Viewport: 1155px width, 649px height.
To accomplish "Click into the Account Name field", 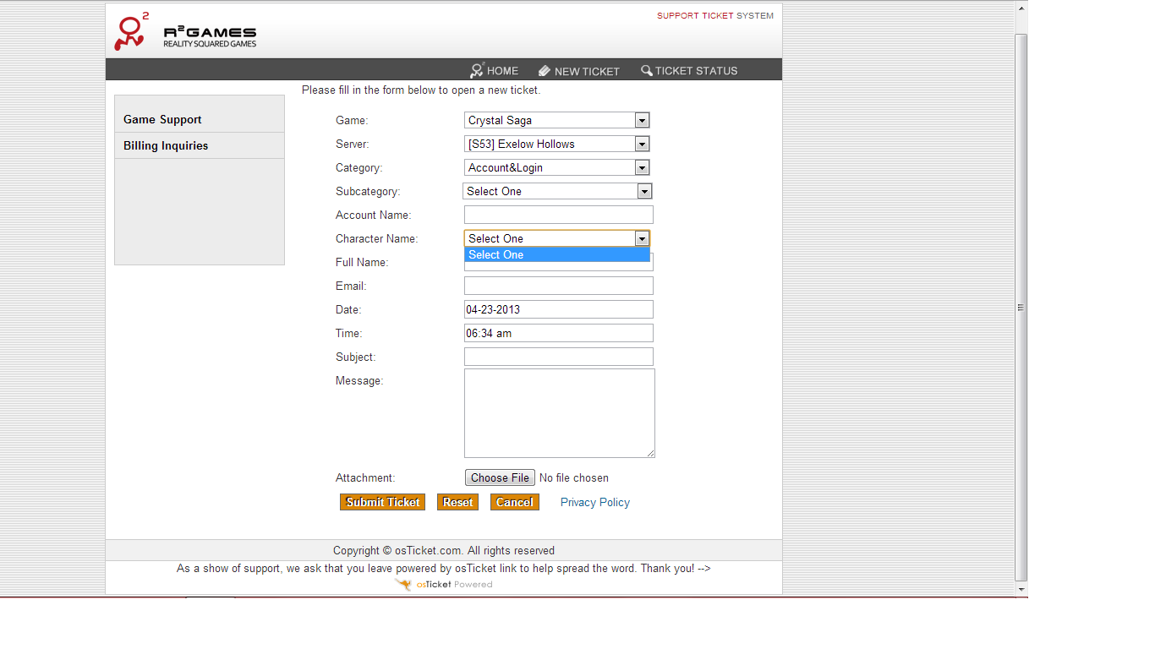I will [x=558, y=215].
